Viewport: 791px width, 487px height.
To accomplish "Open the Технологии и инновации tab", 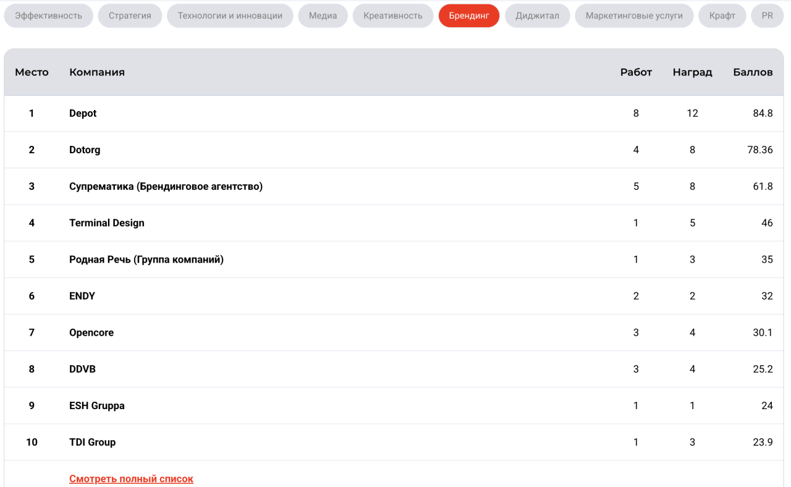I will tap(230, 15).
